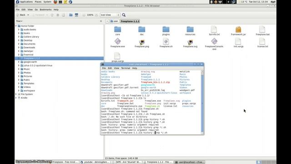
Task: Expand the audio books tree node
Action: (x=19, y=30)
